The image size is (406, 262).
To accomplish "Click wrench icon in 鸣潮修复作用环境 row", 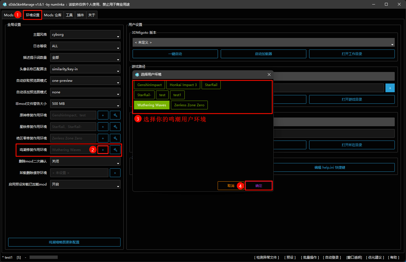I will click(115, 150).
